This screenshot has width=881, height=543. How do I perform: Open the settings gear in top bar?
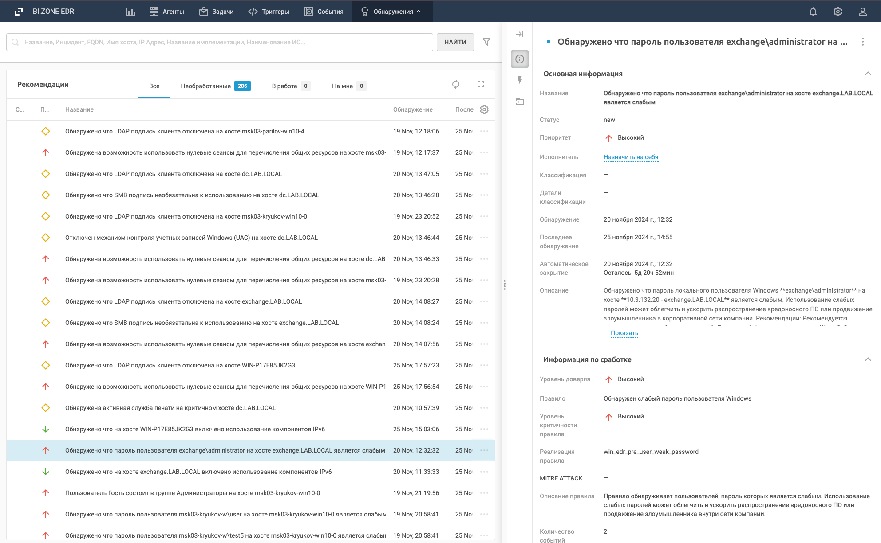(838, 12)
